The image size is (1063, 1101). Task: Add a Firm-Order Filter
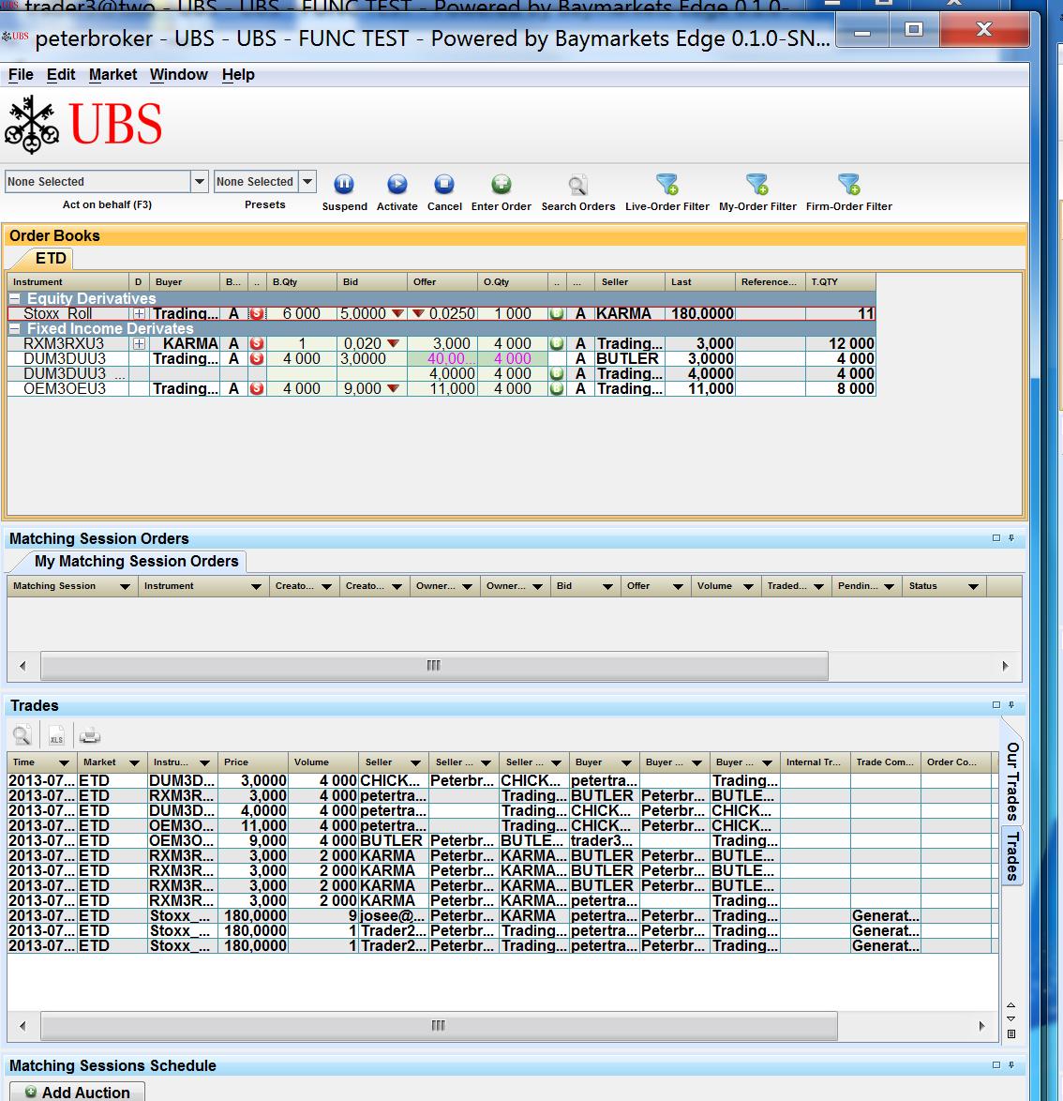pos(848,184)
